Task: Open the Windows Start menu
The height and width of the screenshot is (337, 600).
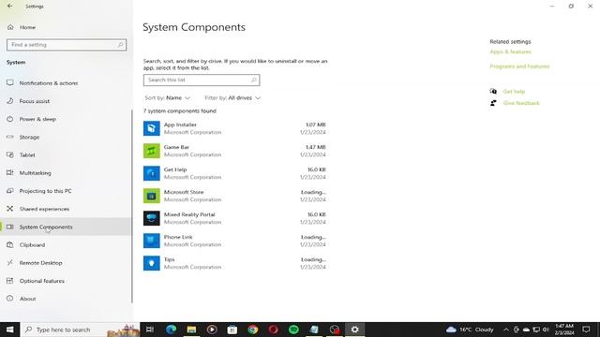Action: click(x=9, y=330)
